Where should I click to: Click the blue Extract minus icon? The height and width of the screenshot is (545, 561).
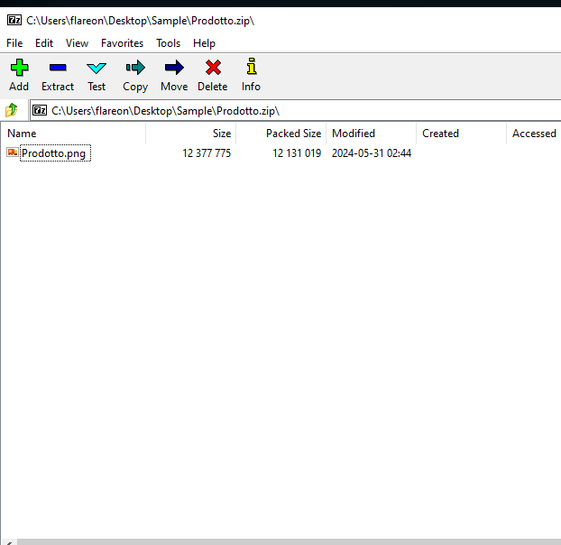tap(58, 68)
